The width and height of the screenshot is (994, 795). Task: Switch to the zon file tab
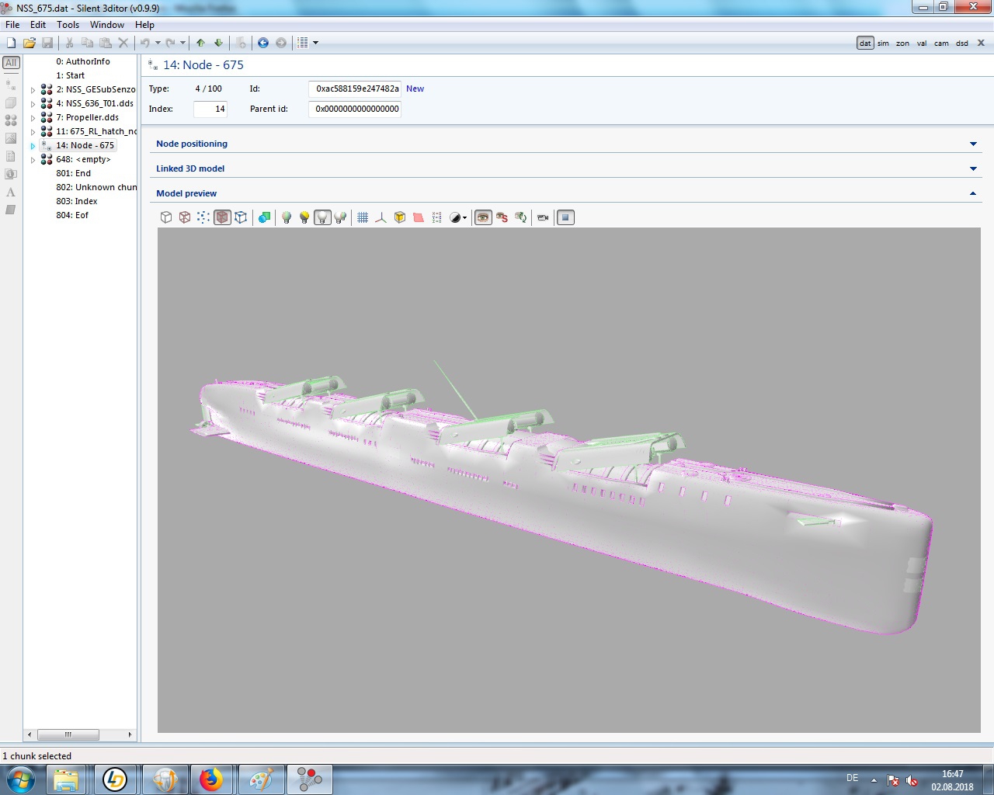point(902,43)
